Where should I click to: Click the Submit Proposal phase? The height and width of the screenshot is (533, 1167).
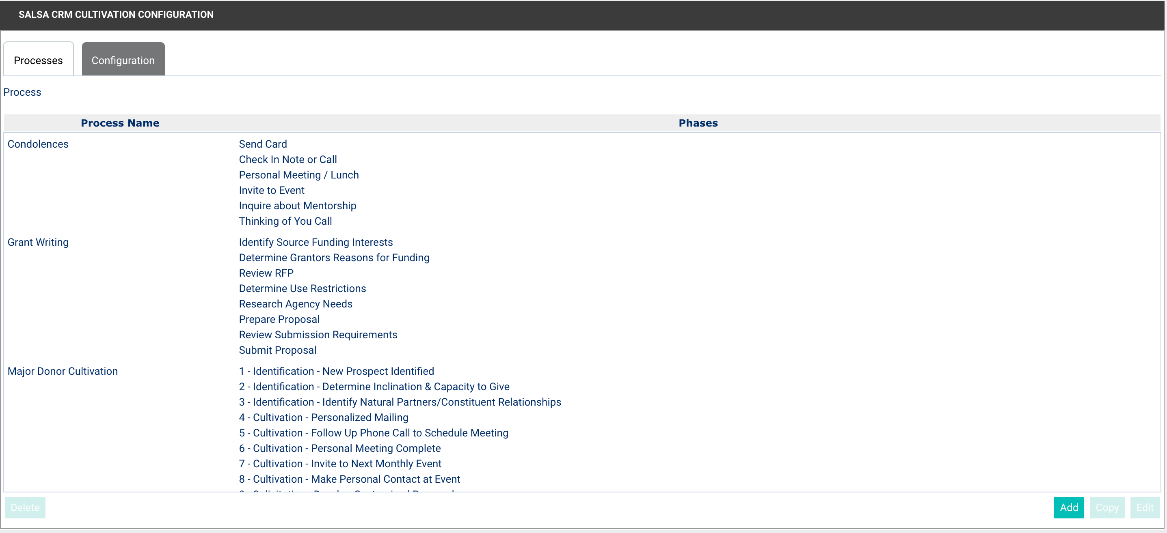[277, 350]
